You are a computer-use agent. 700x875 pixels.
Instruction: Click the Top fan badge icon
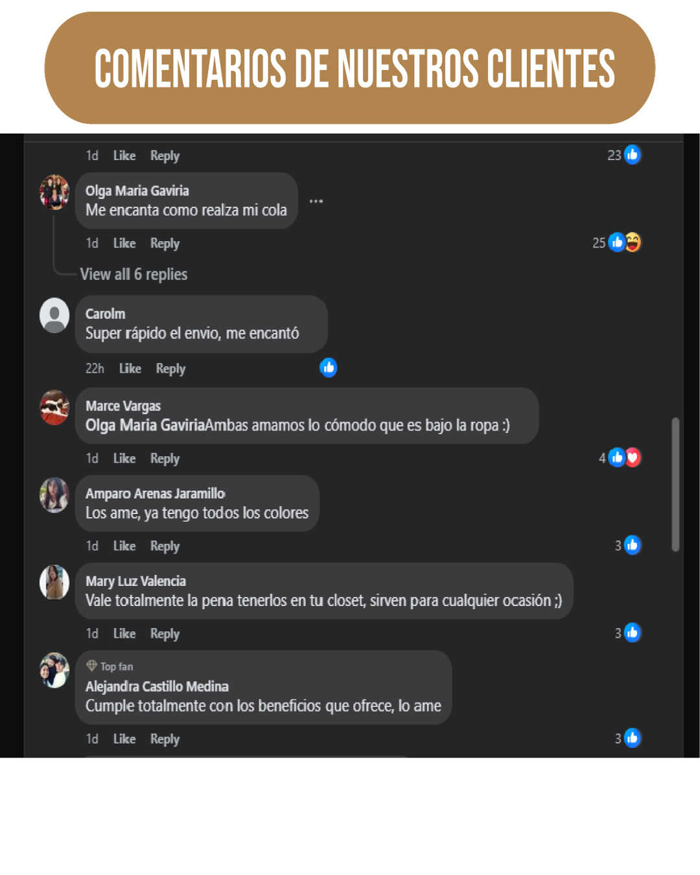tap(91, 666)
